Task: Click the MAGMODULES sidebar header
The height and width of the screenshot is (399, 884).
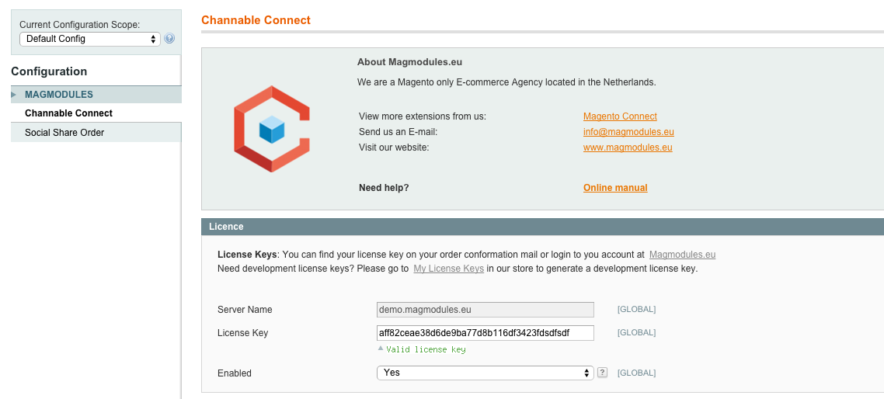Action: 59,95
